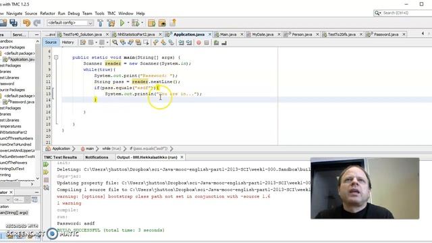The height and width of the screenshot is (243, 432).
Task: Click Previous Bookmark editor icon
Action: [156, 43]
